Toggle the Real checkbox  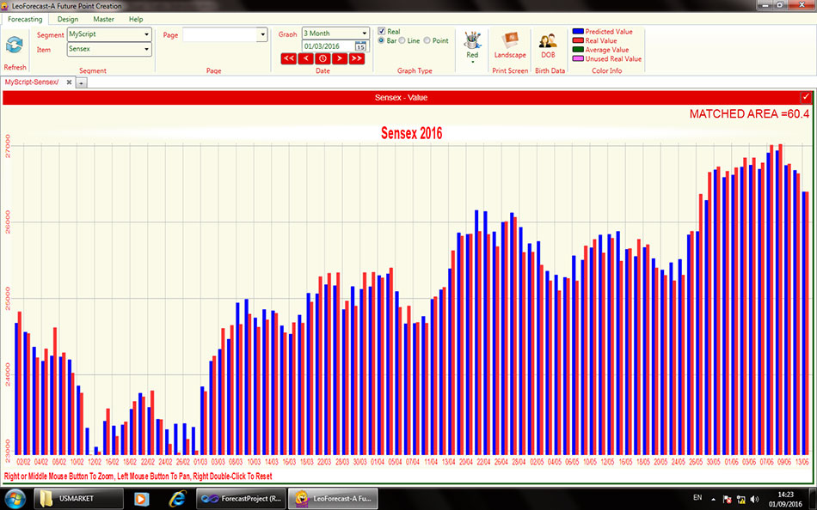point(381,31)
